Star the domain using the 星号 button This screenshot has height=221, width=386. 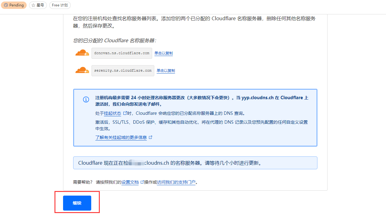click(38, 5)
